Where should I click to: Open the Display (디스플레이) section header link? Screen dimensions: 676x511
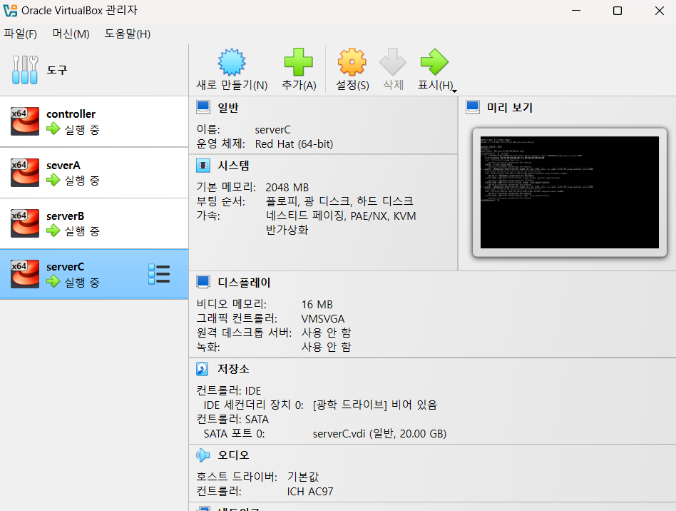pos(244,282)
